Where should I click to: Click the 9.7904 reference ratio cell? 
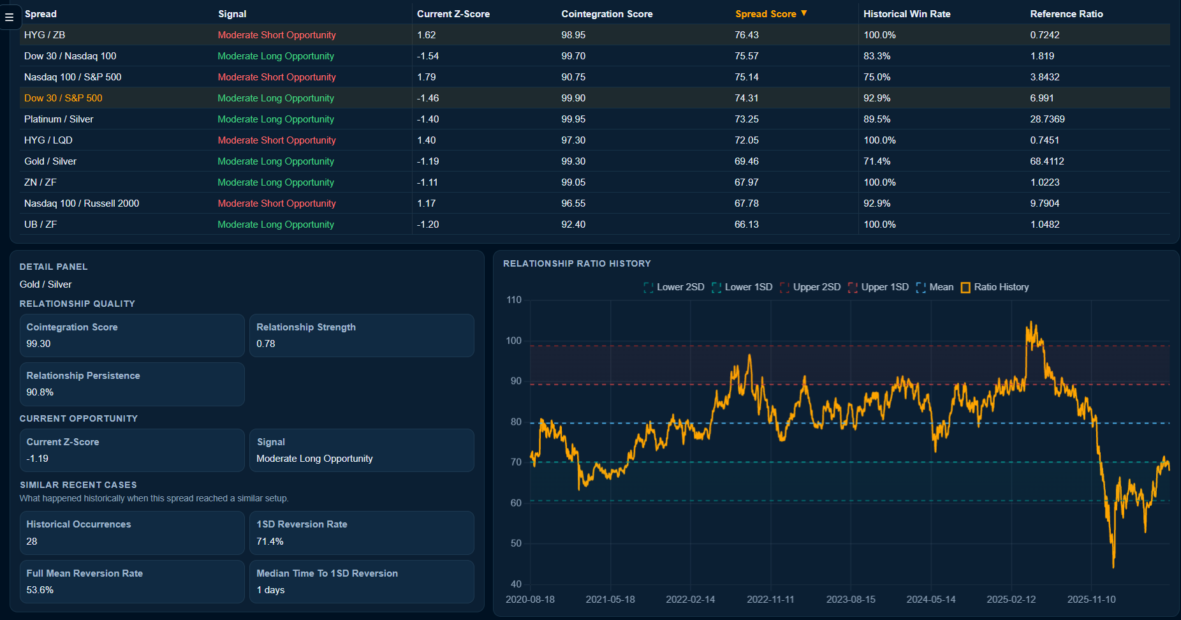click(1045, 203)
